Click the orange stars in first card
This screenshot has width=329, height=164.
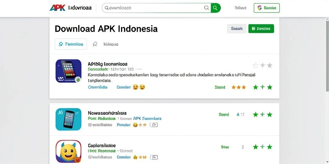239,87
